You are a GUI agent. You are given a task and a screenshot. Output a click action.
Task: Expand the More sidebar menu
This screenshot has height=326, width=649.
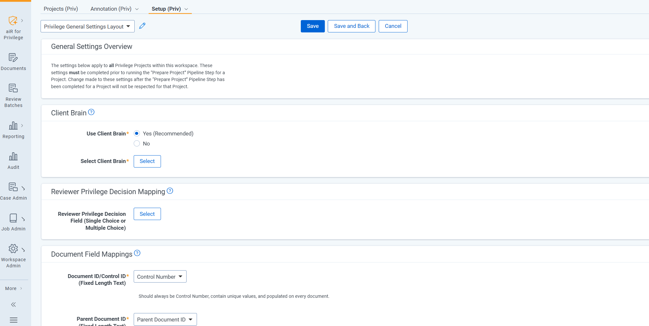tap(14, 288)
